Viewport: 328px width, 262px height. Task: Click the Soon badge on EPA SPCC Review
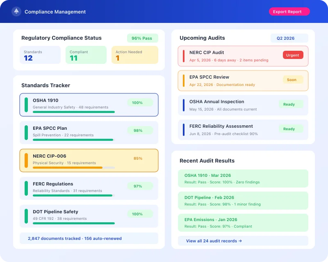coord(292,80)
